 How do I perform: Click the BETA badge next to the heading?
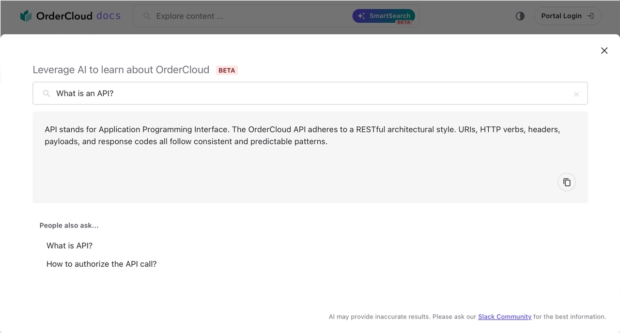(227, 70)
